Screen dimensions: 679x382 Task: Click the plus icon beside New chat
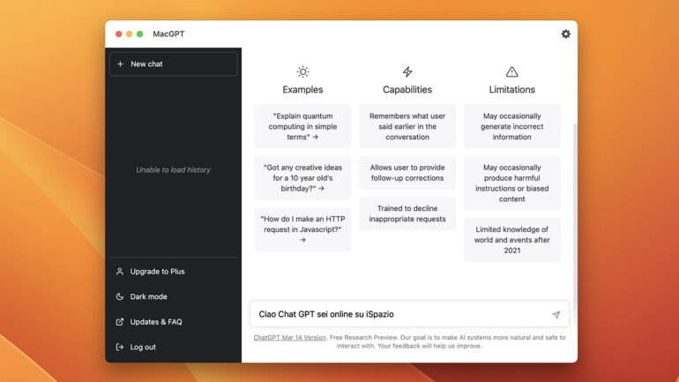click(121, 64)
